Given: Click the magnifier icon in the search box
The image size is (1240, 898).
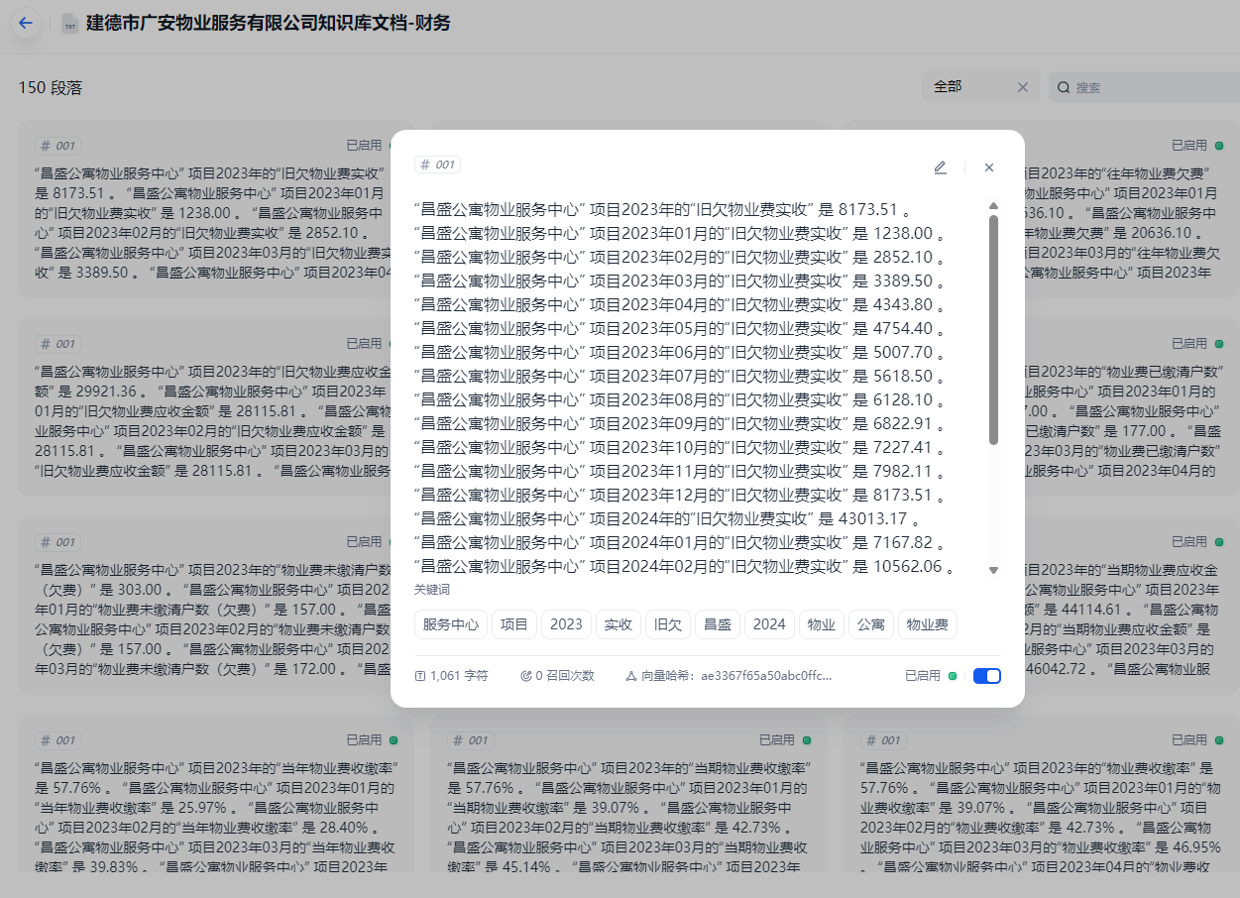Looking at the screenshot, I should point(1064,87).
